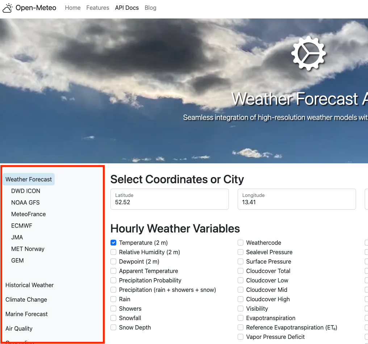Select the Marine Forecast option
368x344 pixels.
26,314
